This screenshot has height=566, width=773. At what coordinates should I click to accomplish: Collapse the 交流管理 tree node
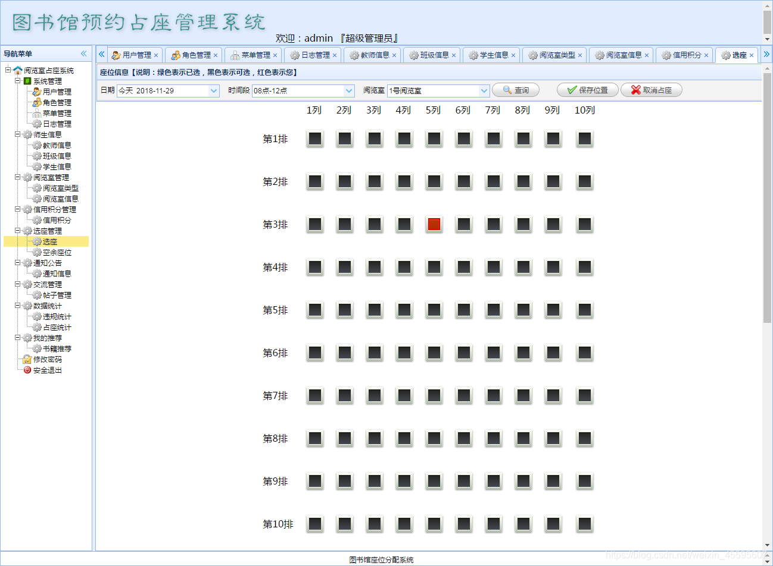coord(18,284)
